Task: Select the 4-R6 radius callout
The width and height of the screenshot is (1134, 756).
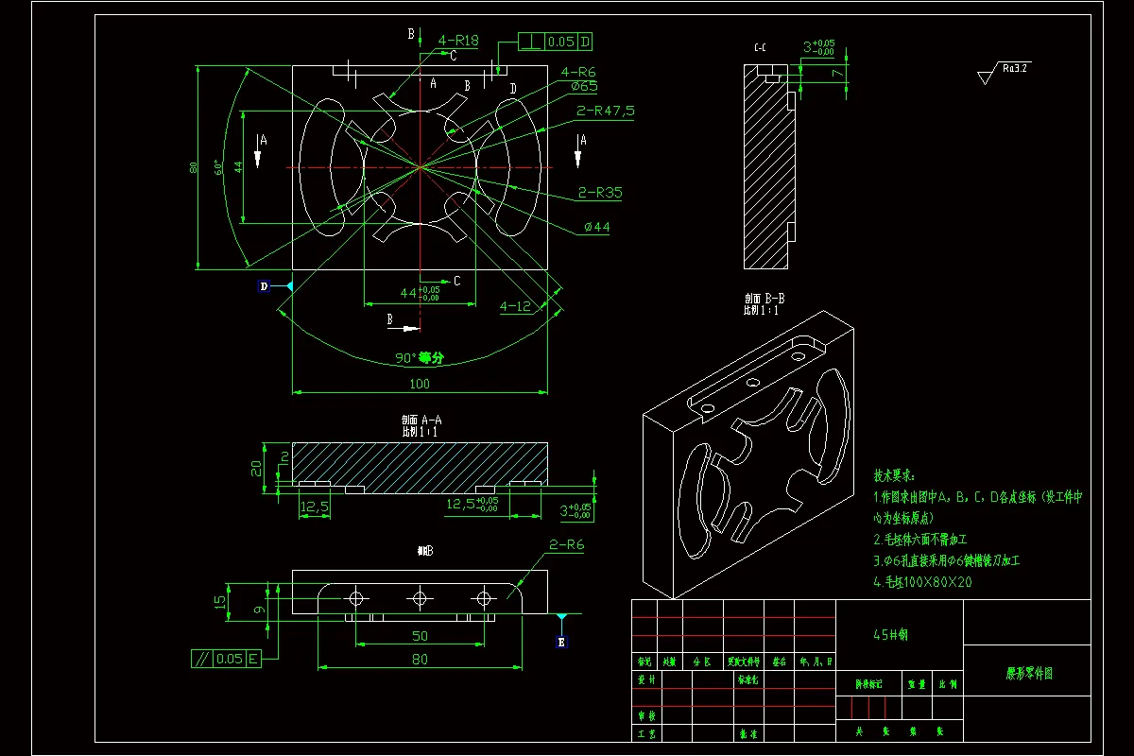Action: point(576,71)
